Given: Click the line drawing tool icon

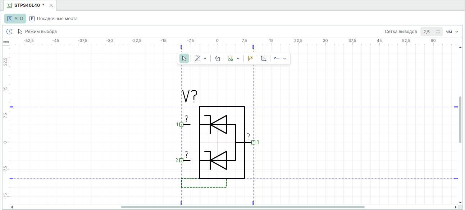Looking at the screenshot, I should [x=197, y=58].
